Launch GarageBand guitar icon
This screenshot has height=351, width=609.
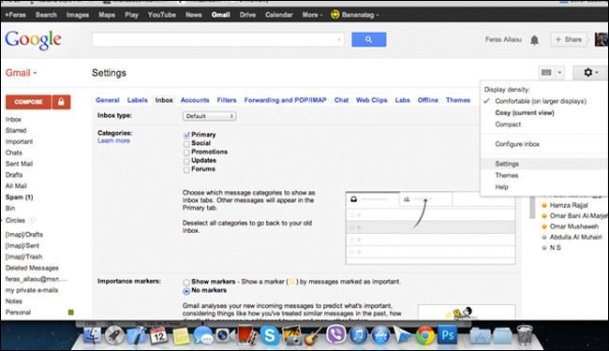[313, 335]
